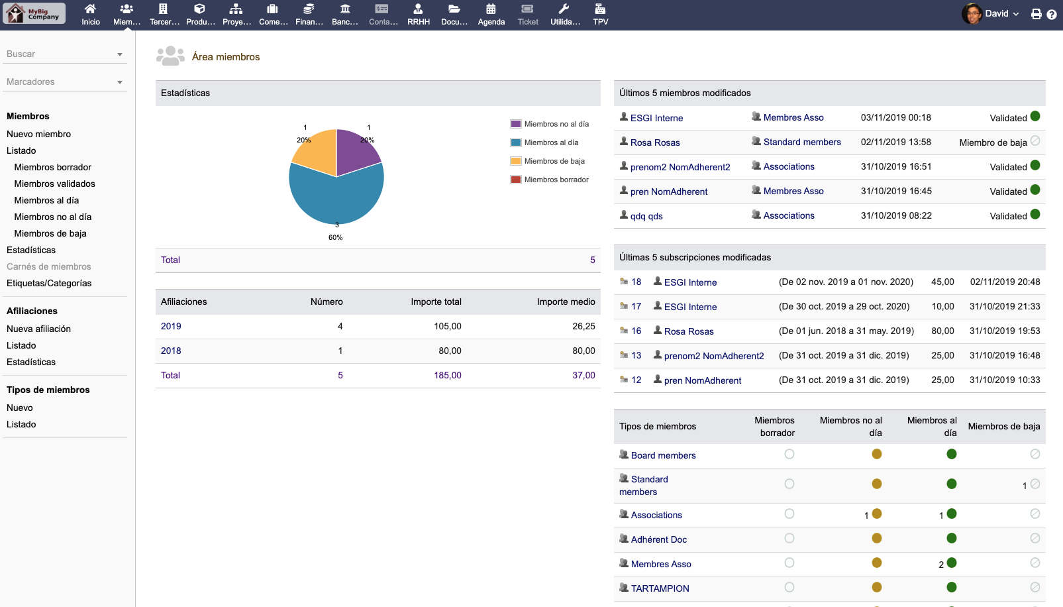This screenshot has width=1063, height=607.
Task: Click Associations yellow no al día dot
Action: (x=877, y=514)
